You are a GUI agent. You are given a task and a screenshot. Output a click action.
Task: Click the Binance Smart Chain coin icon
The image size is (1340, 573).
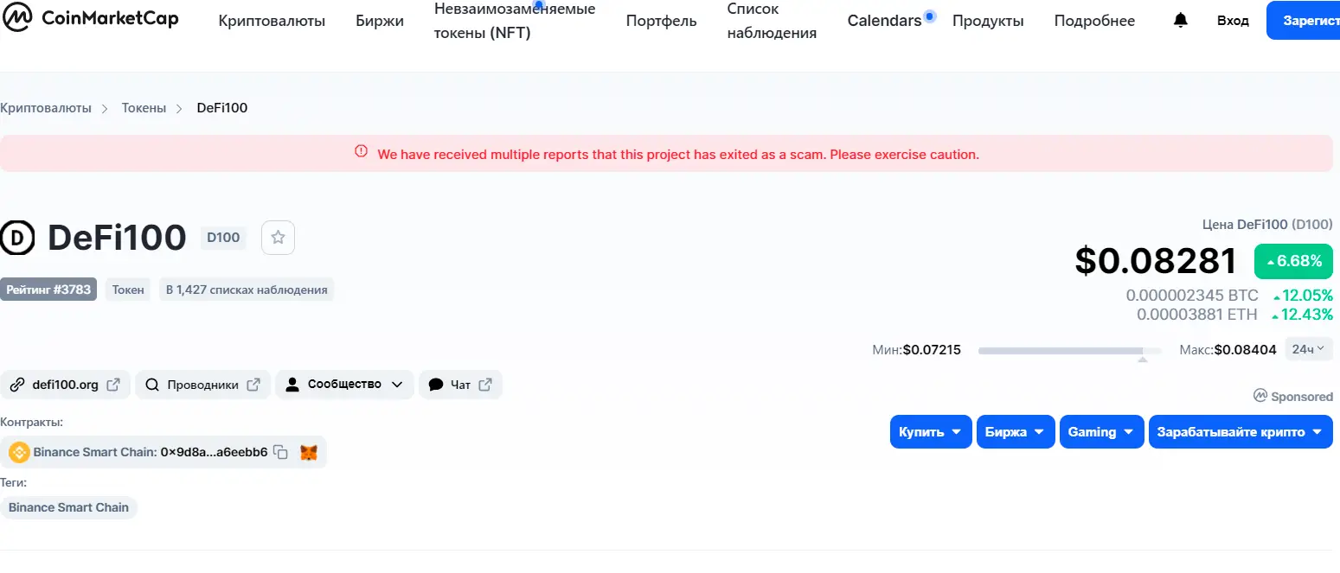(19, 452)
